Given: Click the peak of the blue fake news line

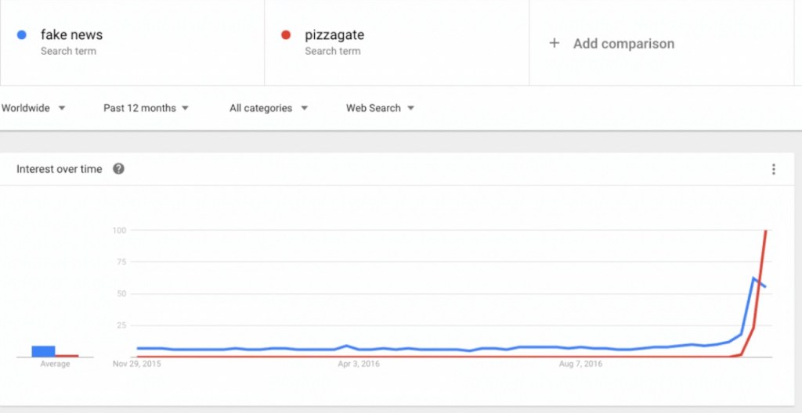Looking at the screenshot, I should [753, 278].
